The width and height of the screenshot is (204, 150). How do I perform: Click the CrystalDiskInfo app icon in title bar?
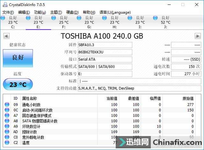coord(5,5)
